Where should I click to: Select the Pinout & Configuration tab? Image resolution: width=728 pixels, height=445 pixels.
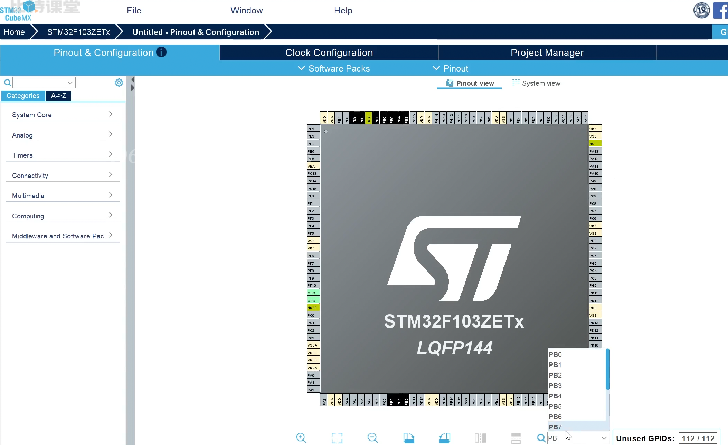point(110,53)
